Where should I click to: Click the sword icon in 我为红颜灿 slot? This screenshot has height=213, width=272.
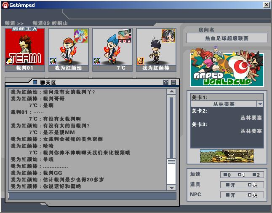53,61
